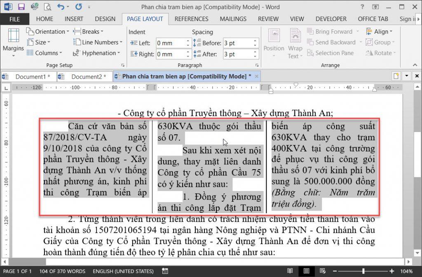Open the Orientation dropdown
The height and width of the screenshot is (277, 422).
(x=48, y=31)
